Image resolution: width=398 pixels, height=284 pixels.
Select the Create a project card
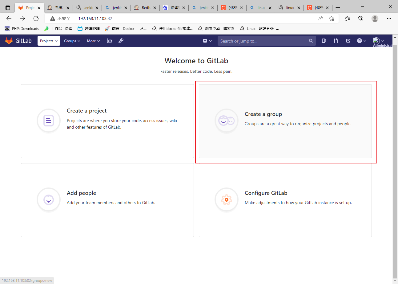coord(107,121)
